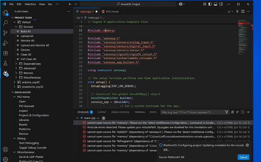Screen dimensions: 261x162
Task: Open the Manage gear in activity bar
Action: point(6,159)
